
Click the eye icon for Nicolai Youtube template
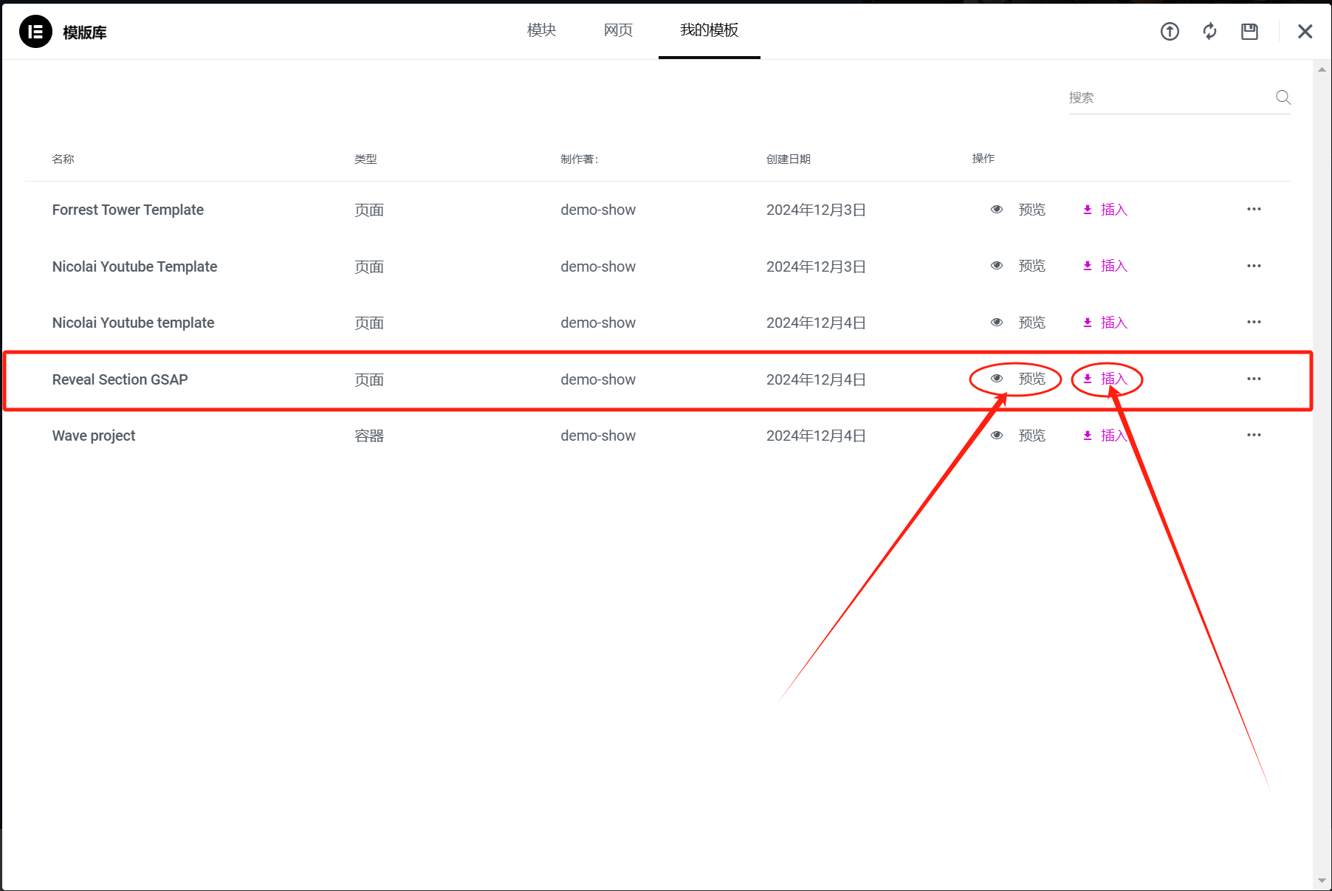996,322
